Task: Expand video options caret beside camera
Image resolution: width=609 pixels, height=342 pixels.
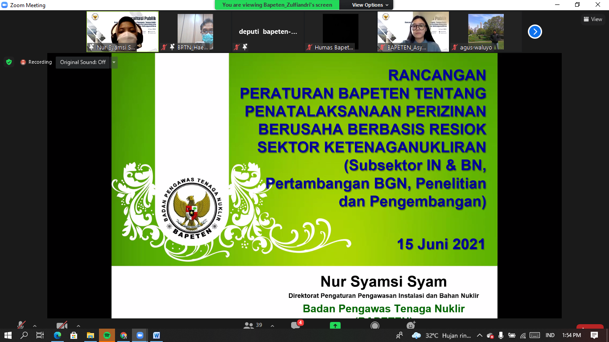Action: pyautogui.click(x=78, y=326)
